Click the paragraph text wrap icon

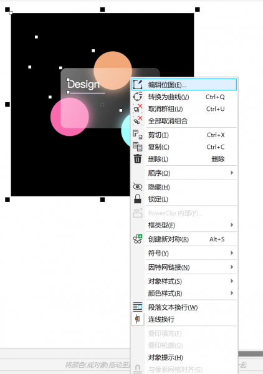coord(138,307)
